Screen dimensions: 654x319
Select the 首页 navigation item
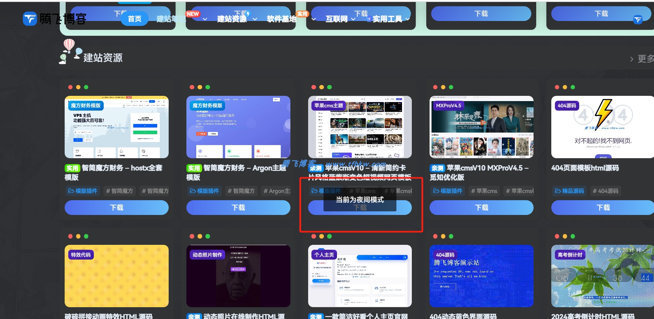134,18
